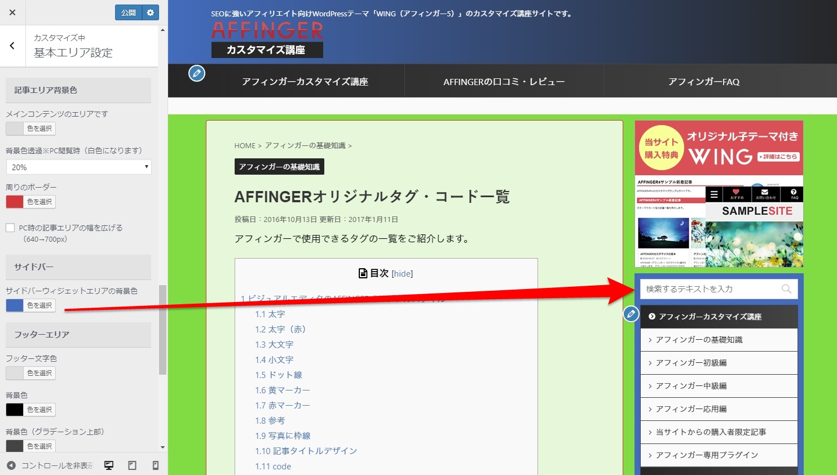Switch to tablet preview icon

coord(133,465)
